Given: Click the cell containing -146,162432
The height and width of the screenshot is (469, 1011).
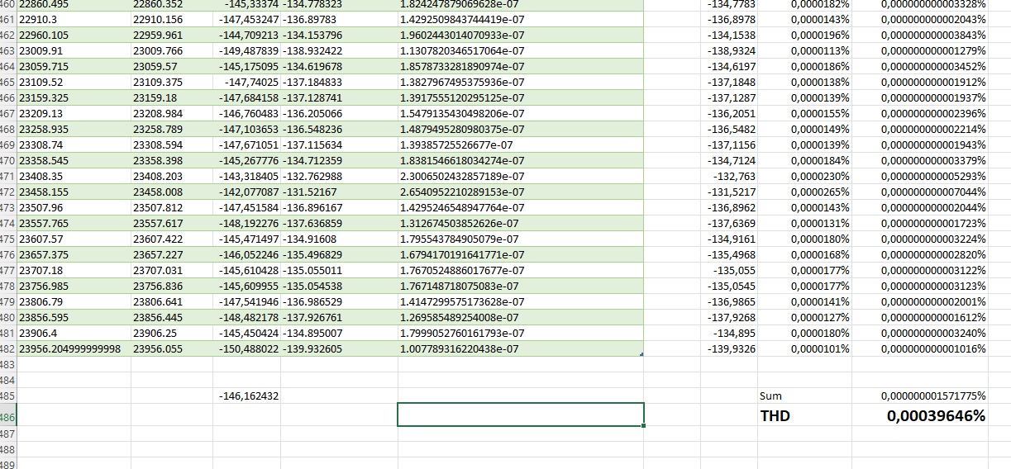Looking at the screenshot, I should [x=246, y=396].
